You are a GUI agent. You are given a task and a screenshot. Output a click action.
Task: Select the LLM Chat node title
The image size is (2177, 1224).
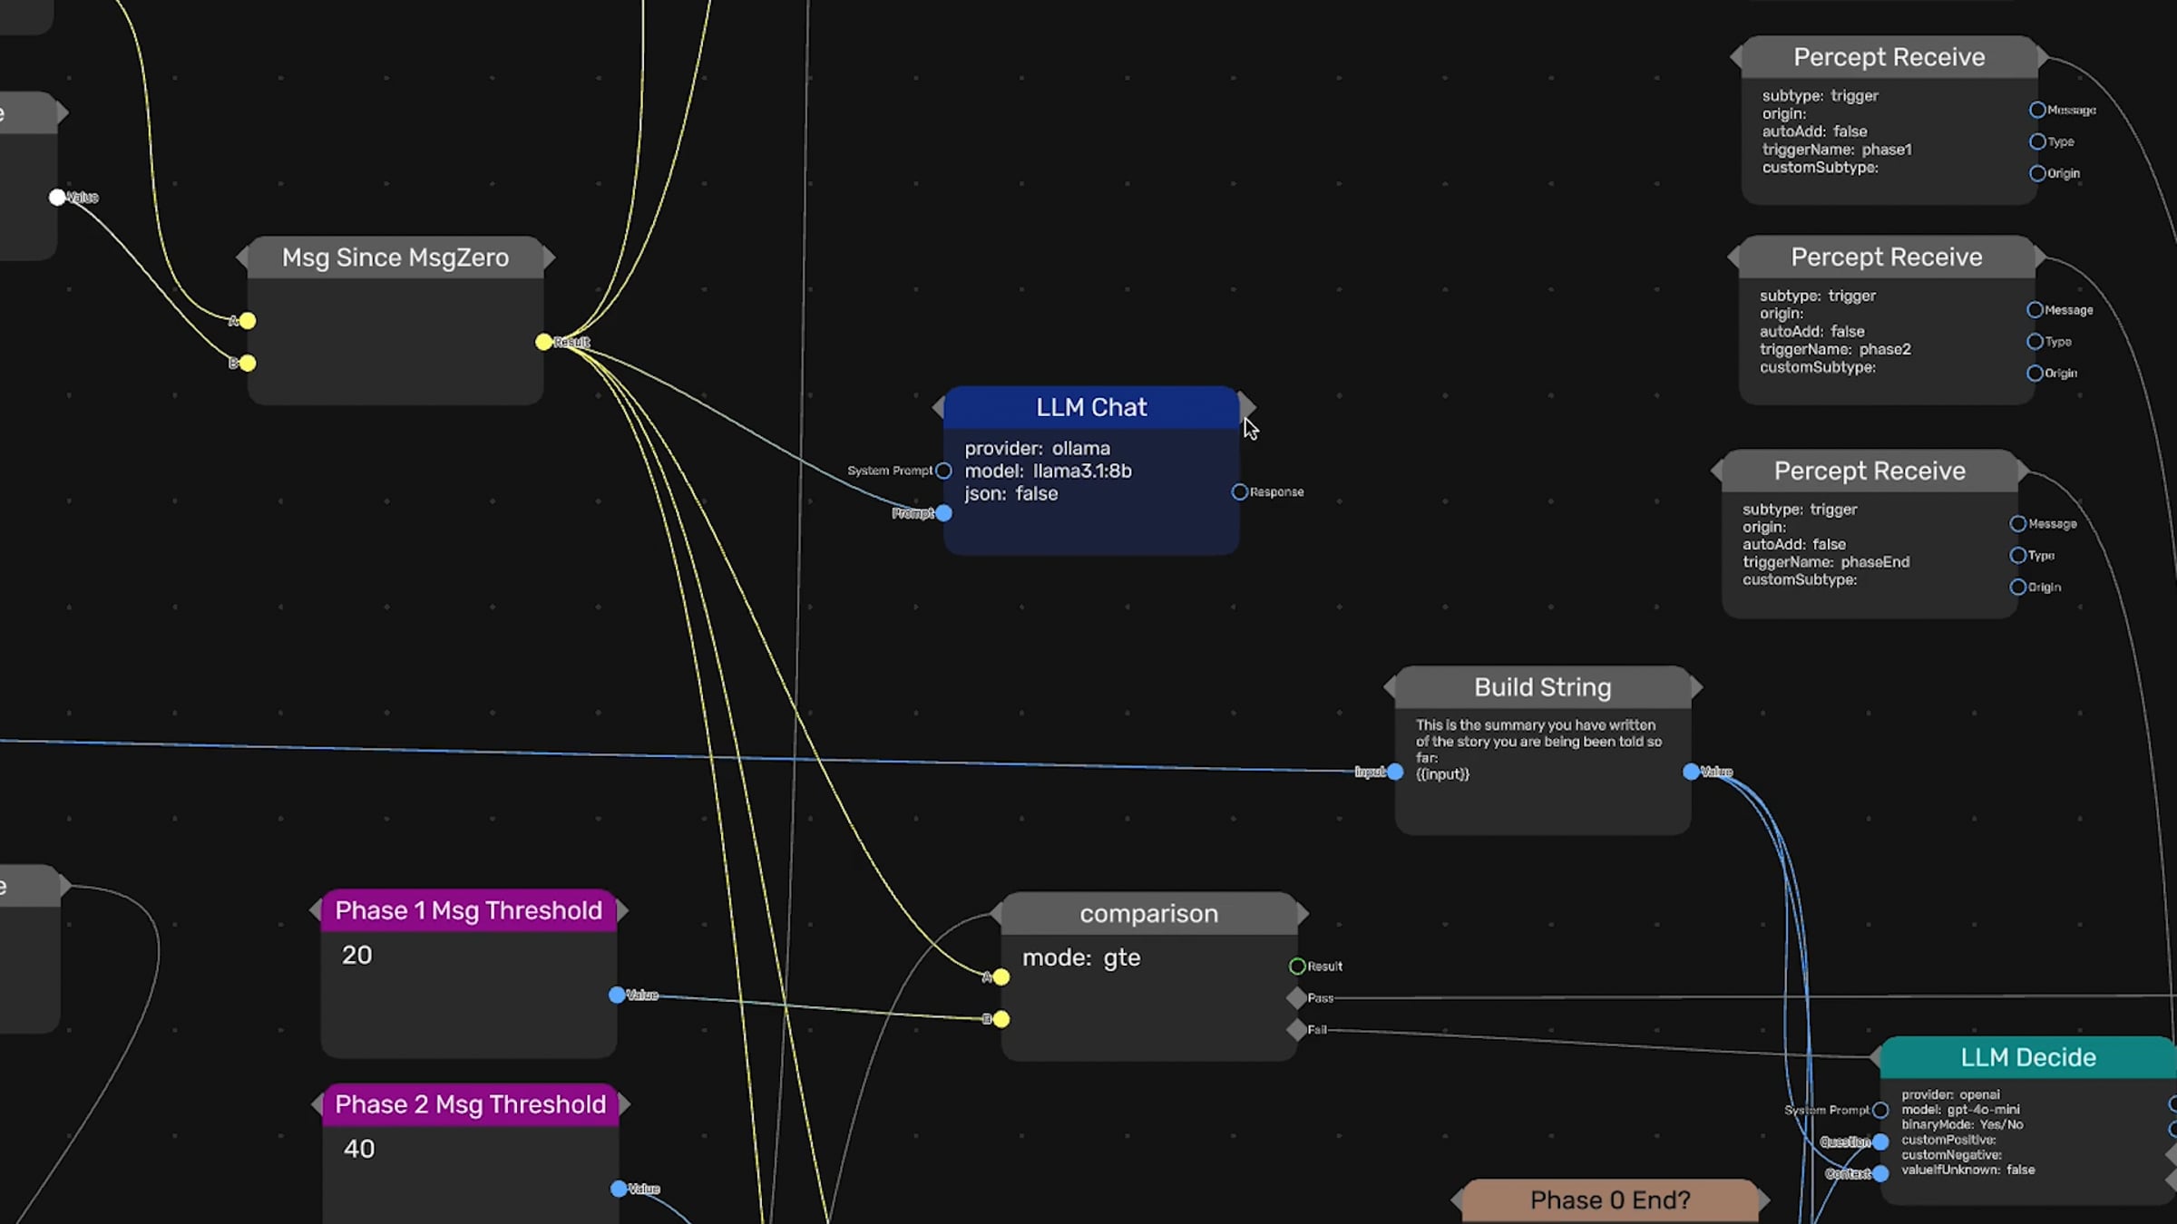pos(1091,407)
